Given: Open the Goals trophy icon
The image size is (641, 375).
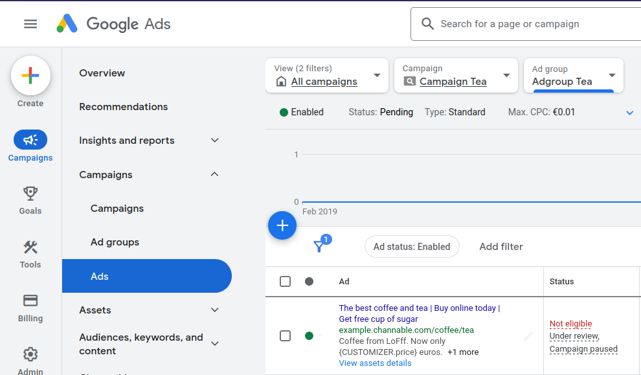Looking at the screenshot, I should click(30, 194).
